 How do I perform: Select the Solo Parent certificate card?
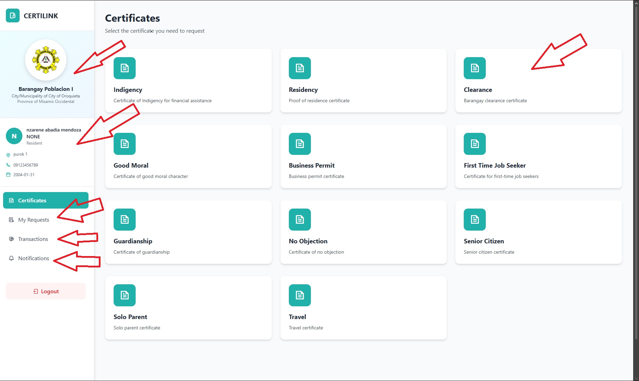(x=188, y=308)
